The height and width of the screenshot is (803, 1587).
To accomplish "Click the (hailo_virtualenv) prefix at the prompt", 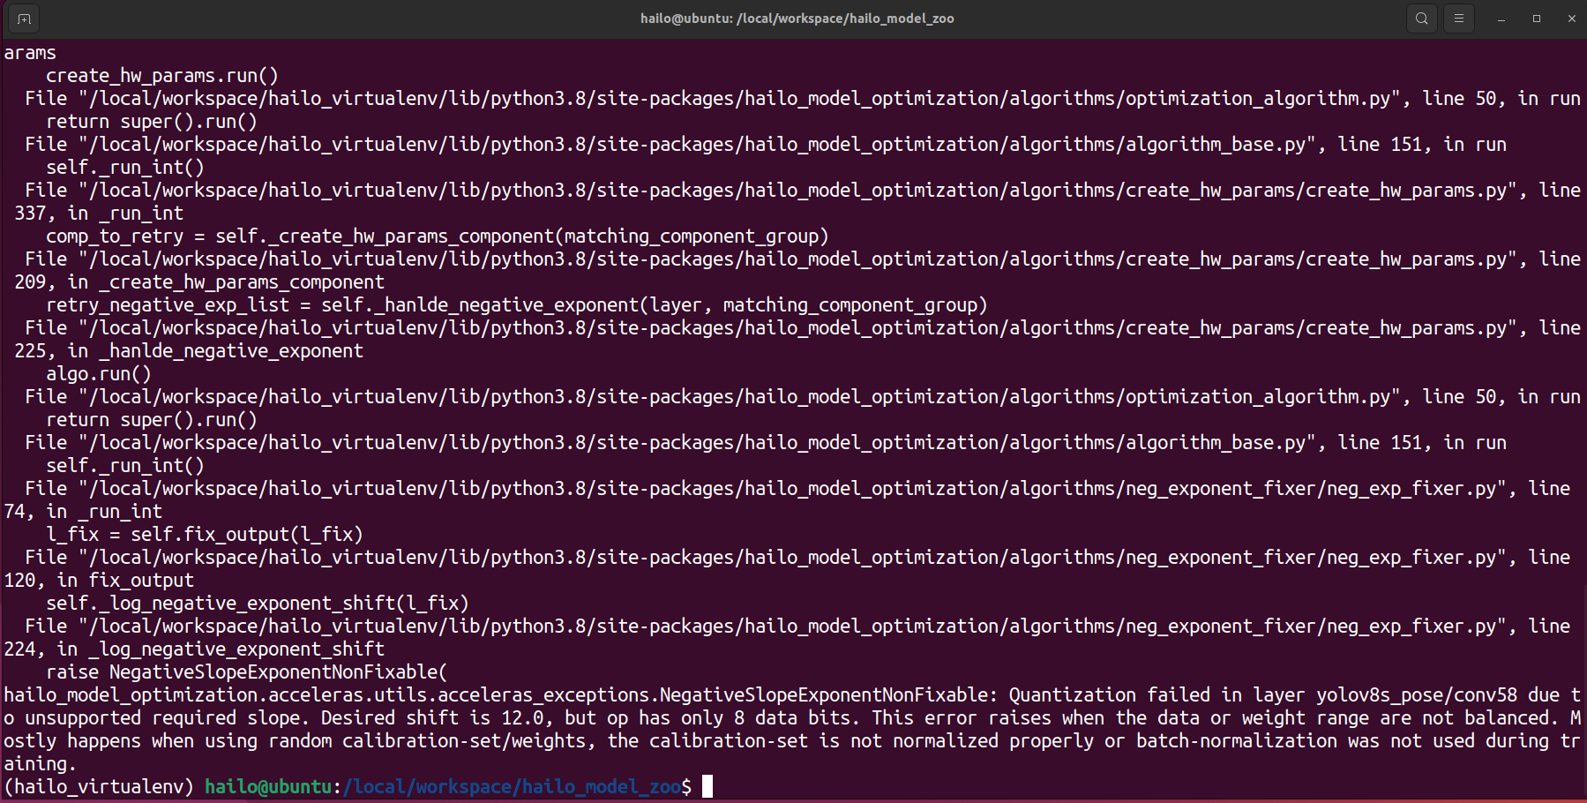I will point(98,786).
